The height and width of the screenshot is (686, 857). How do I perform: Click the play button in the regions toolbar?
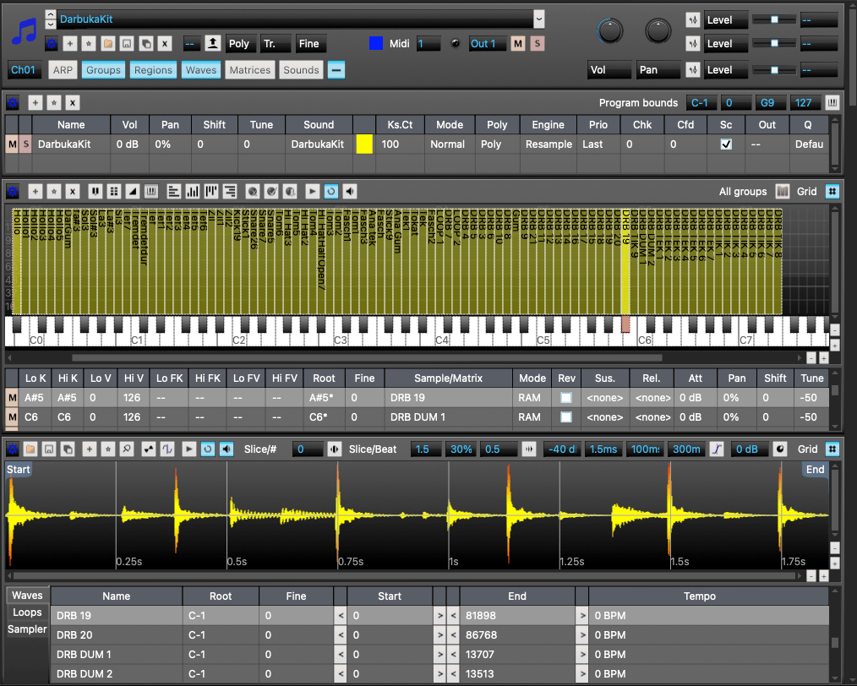tap(312, 191)
